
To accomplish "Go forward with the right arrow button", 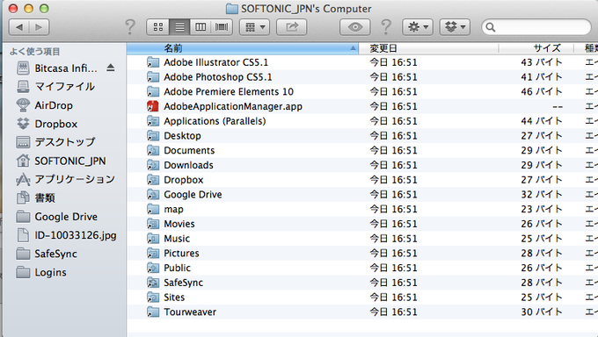I will click(39, 27).
